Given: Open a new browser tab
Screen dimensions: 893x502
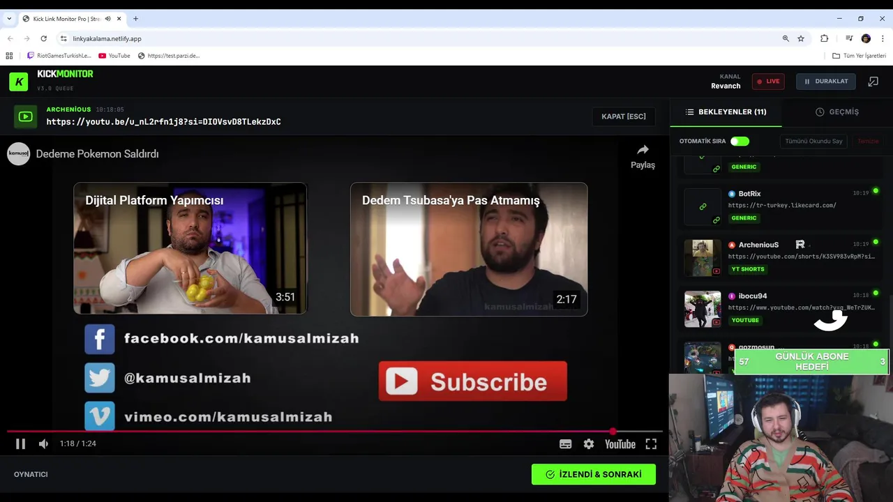Looking at the screenshot, I should point(135,19).
